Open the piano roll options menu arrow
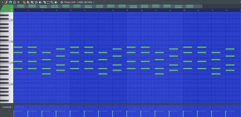Screen dimensions: 241x117 (2, 2)
